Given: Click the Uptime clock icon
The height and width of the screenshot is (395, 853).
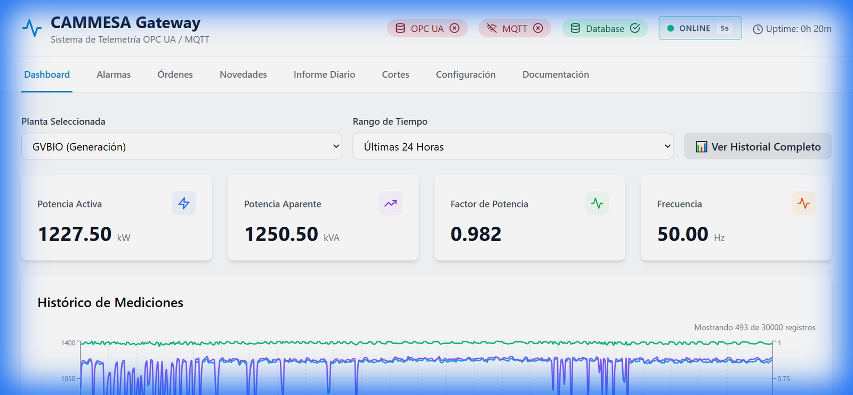Looking at the screenshot, I should pos(758,29).
